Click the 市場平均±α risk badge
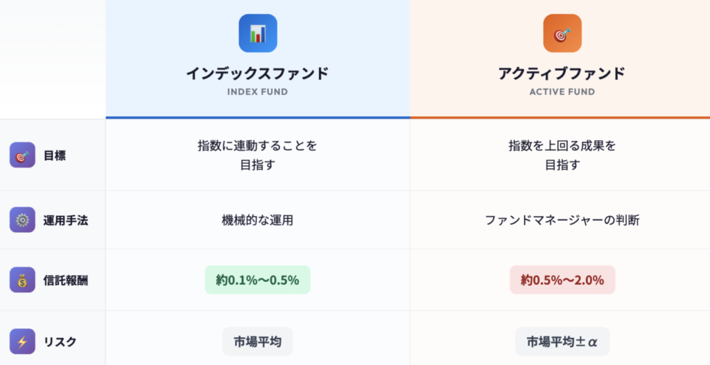The width and height of the screenshot is (710, 365). click(562, 341)
